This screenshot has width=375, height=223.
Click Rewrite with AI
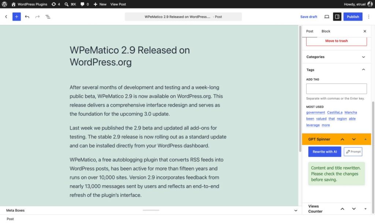[324, 152]
